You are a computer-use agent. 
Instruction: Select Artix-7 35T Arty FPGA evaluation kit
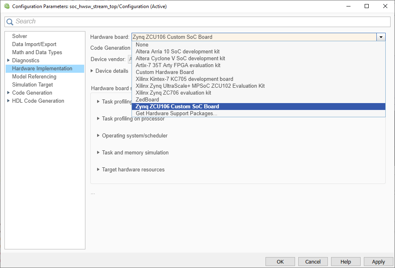click(259, 65)
